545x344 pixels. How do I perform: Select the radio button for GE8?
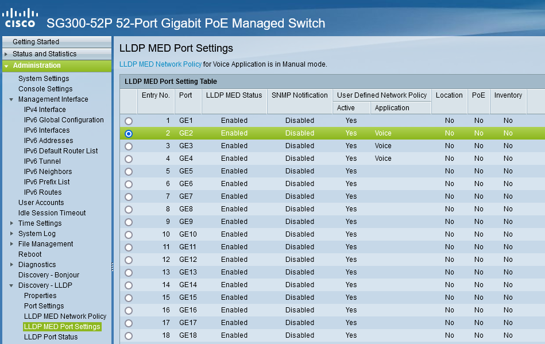click(x=129, y=210)
